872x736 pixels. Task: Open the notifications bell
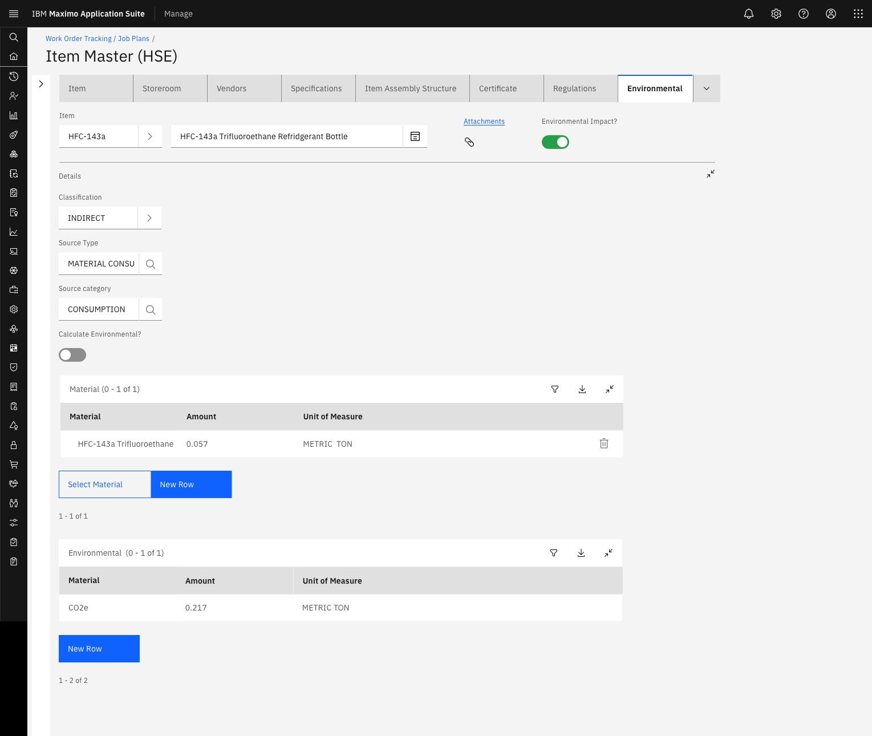click(749, 14)
